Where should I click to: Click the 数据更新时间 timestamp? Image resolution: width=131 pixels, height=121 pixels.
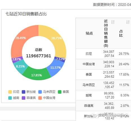pyautogui.click(x=112, y=4)
